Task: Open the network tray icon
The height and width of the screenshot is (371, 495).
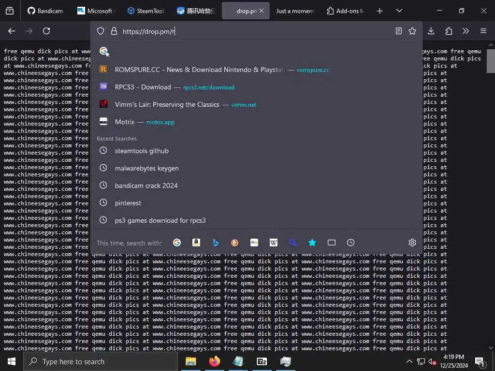Action: pos(421,361)
